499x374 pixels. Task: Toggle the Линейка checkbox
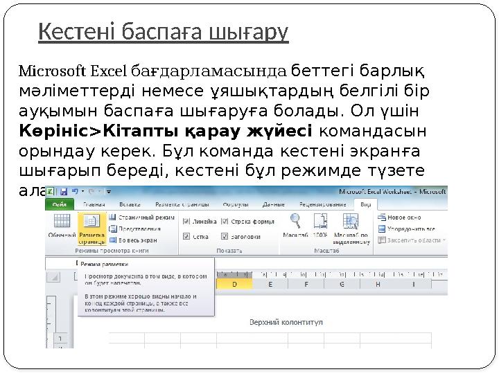(186, 222)
